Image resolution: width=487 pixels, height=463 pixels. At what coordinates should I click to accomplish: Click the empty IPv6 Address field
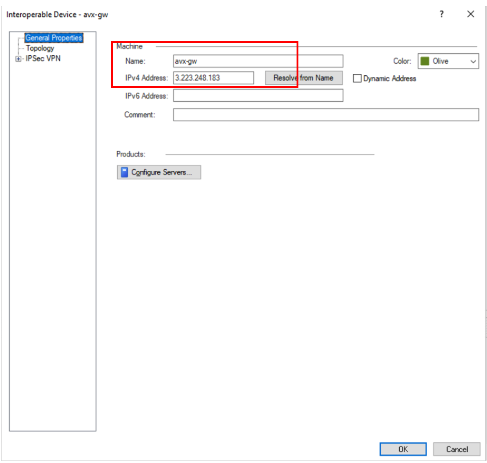258,95
